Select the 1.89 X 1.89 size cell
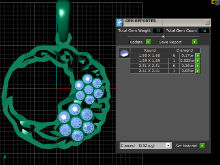Image resolution: width=220 pixels, height=165 pixels. click(149, 60)
